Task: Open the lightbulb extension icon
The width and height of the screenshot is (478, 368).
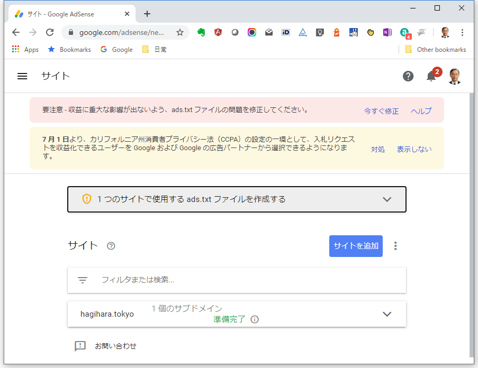Action: [x=320, y=32]
